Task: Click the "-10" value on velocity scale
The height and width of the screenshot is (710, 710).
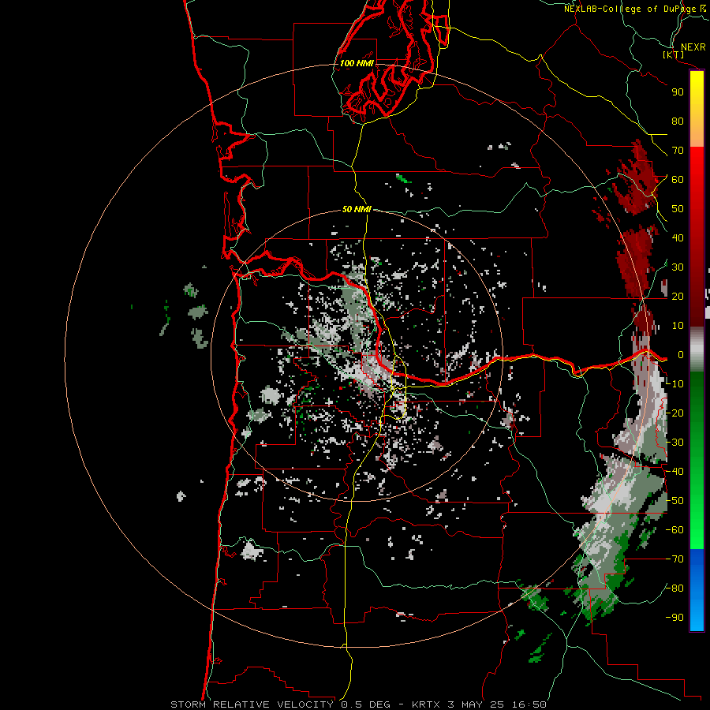Action: point(674,384)
